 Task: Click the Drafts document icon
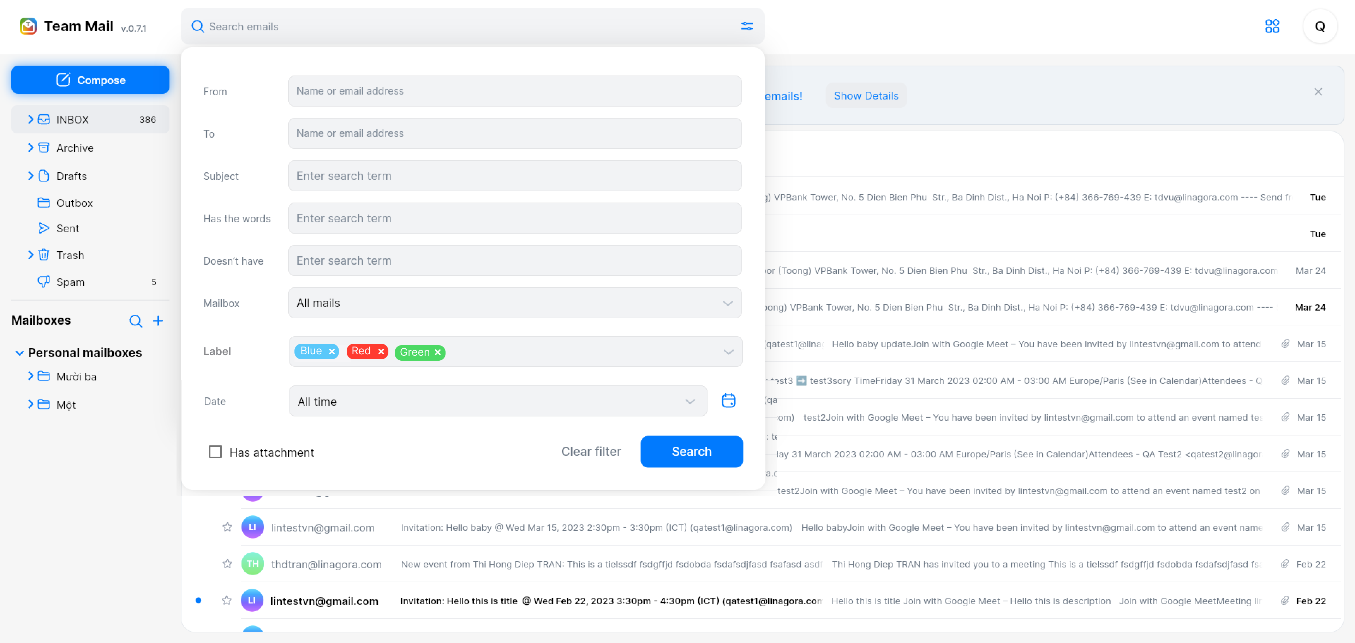[x=44, y=176]
